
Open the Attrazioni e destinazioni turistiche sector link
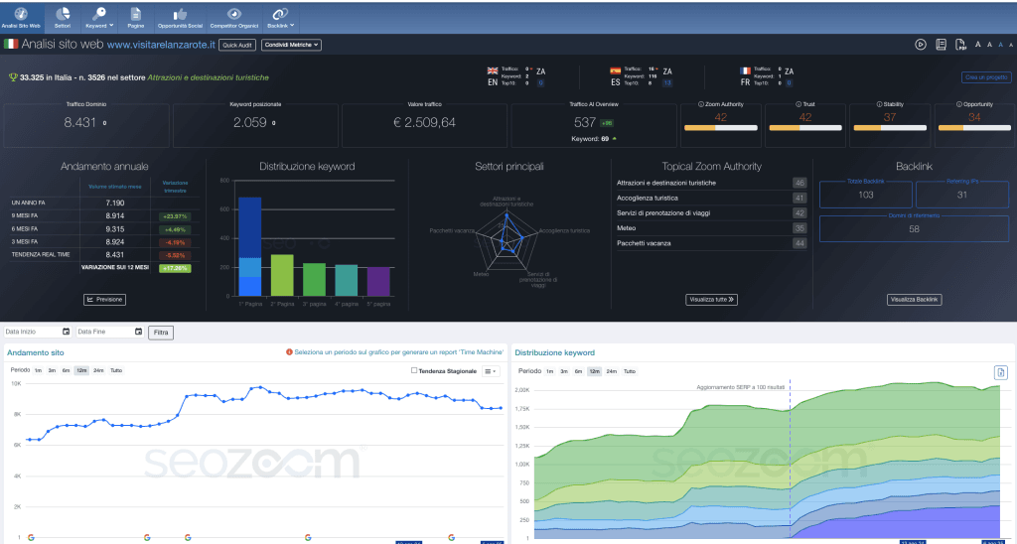point(208,77)
